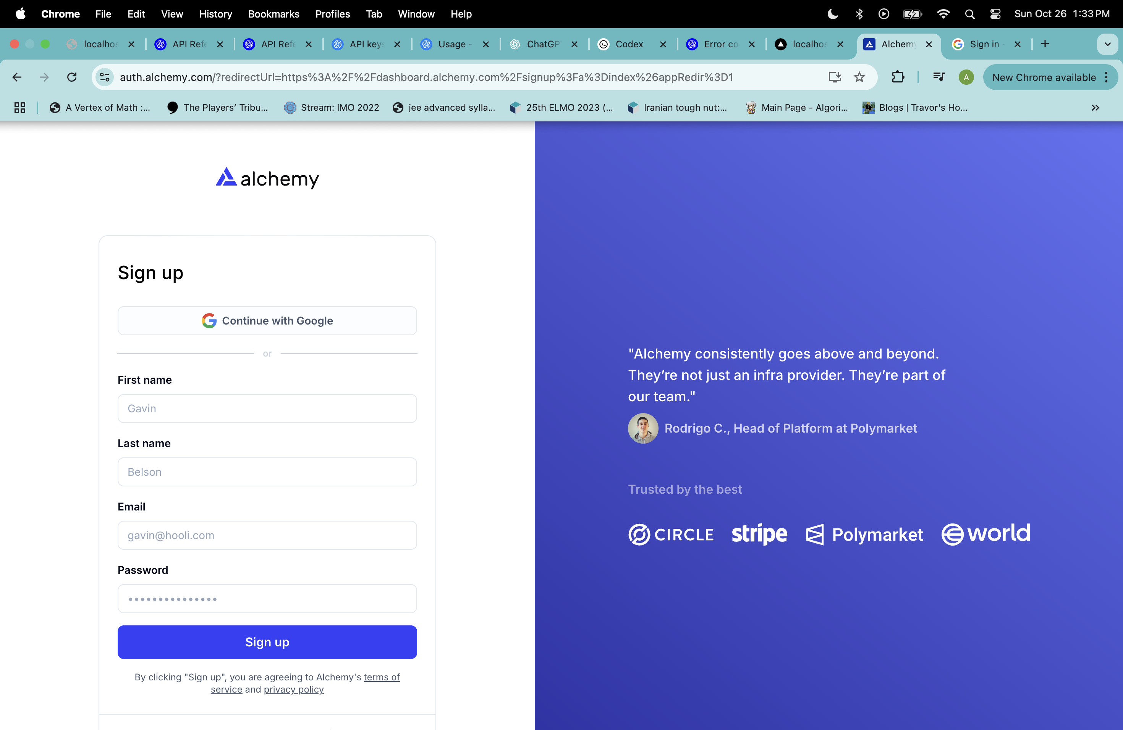The width and height of the screenshot is (1123, 730).
Task: Open Chrome extensions puzzle icon
Action: [x=898, y=77]
